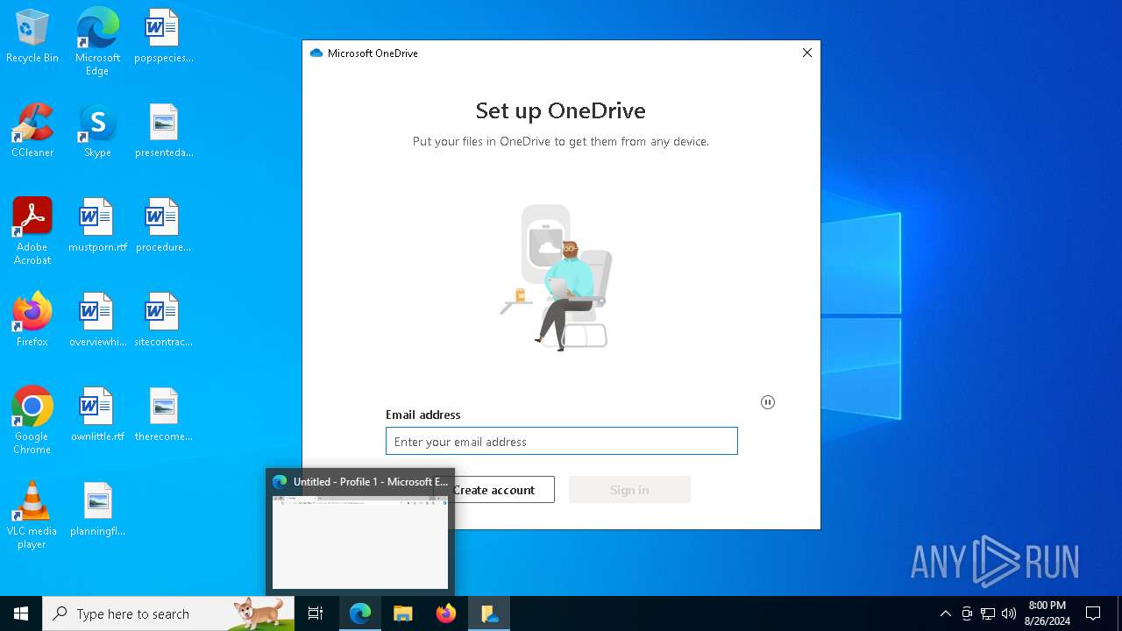Show hidden system tray icons
Viewport: 1122px width, 631px height.
(x=945, y=613)
